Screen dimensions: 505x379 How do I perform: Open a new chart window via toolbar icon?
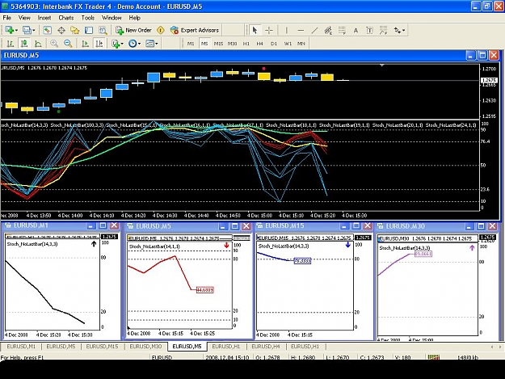click(9, 30)
